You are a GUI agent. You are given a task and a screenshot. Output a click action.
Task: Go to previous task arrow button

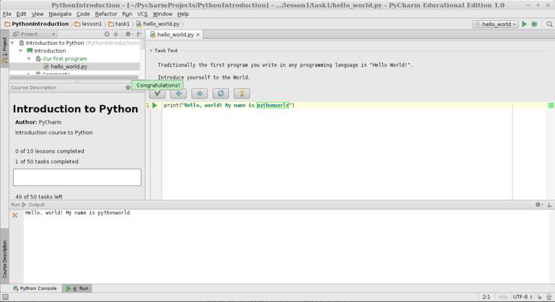pos(178,93)
